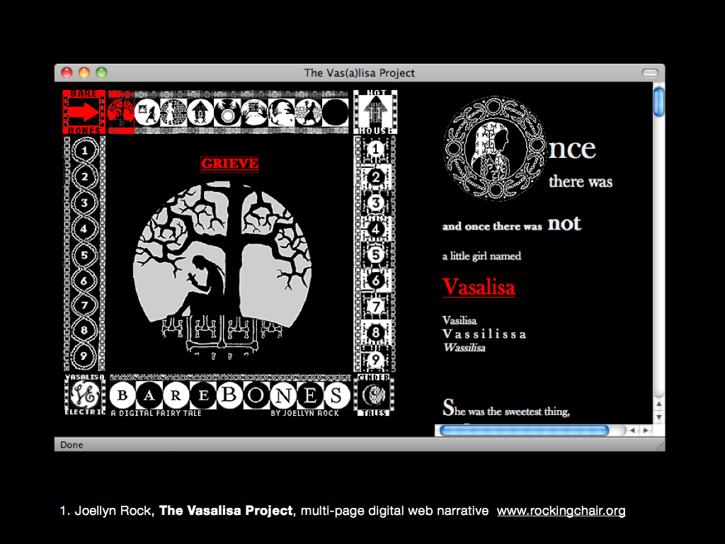The width and height of the screenshot is (725, 544).
Task: Select number 7 in right Hot House column
Action: (377, 306)
